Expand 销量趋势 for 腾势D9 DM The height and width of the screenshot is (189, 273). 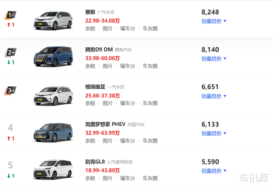pos(214,59)
